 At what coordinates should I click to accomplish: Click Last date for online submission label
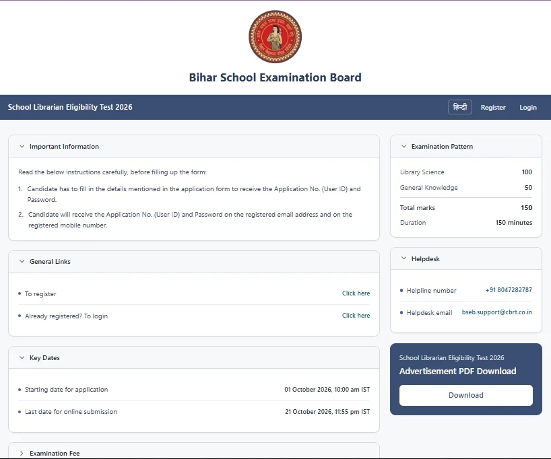coord(71,412)
